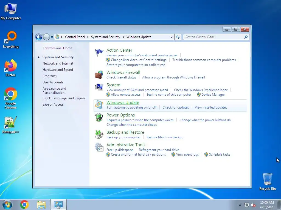Click the Control Panel icon in address bar
Viewport: 281px width, 210px height.
(x=57, y=37)
